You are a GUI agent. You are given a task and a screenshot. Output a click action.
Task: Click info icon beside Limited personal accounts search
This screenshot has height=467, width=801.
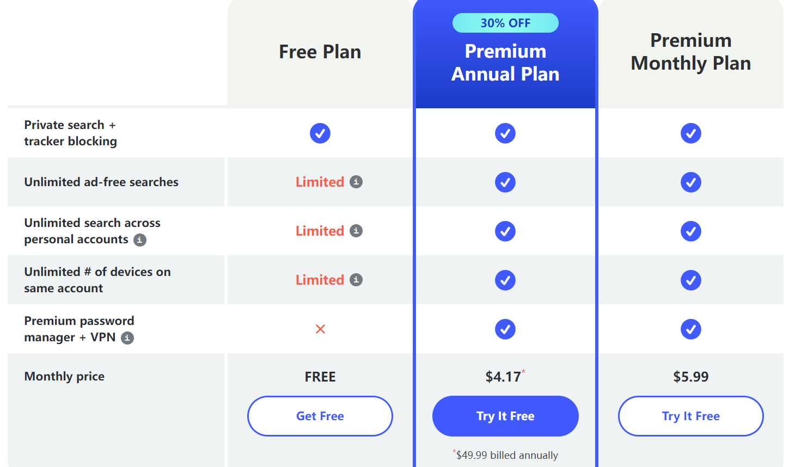click(356, 231)
